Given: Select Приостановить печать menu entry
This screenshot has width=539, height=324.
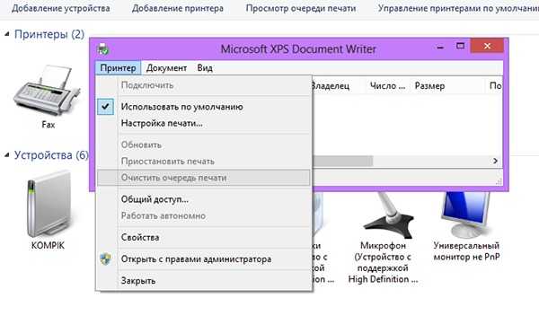Looking at the screenshot, I should click(204, 162).
